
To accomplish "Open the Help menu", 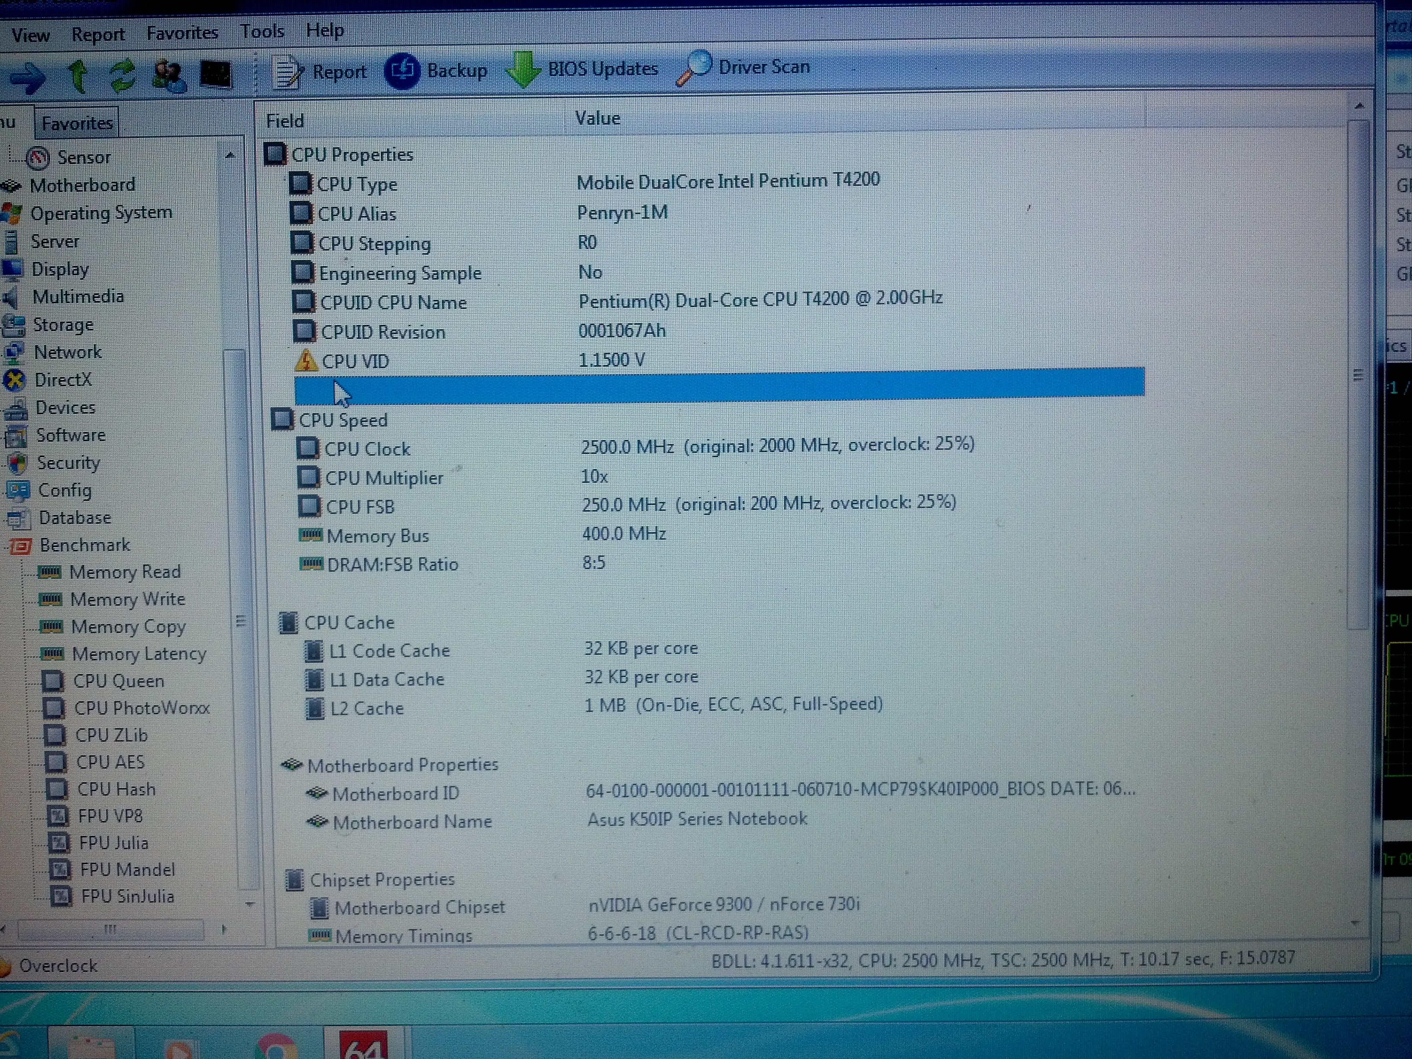I will tap(325, 30).
